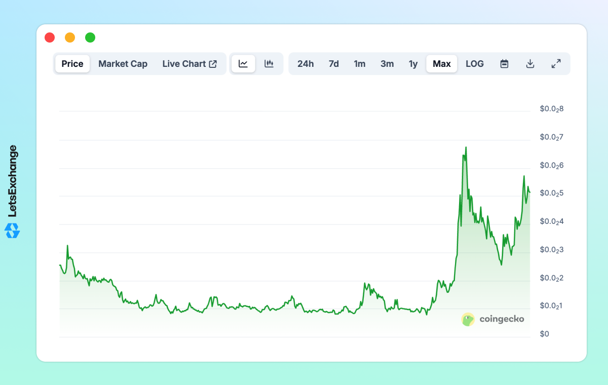This screenshot has width=608, height=385.
Task: Open the Live Chart external link
Action: pyautogui.click(x=189, y=64)
